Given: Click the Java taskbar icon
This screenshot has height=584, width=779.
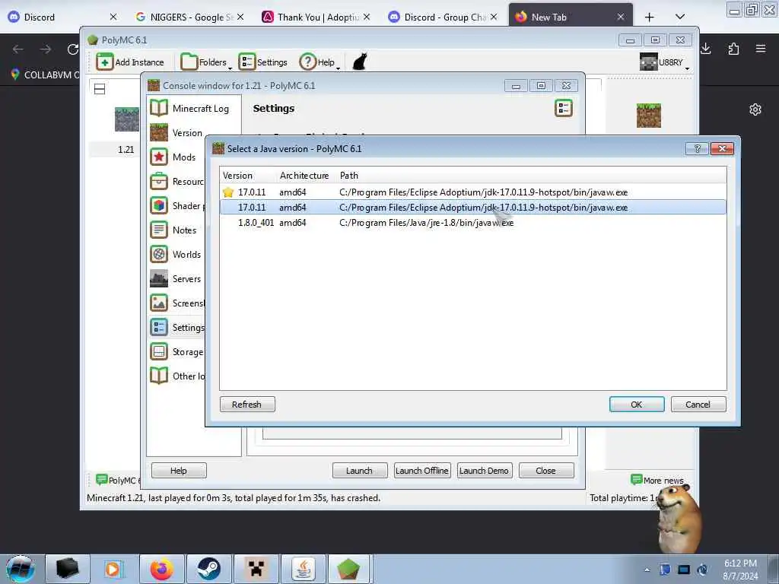Looking at the screenshot, I should [303, 569].
